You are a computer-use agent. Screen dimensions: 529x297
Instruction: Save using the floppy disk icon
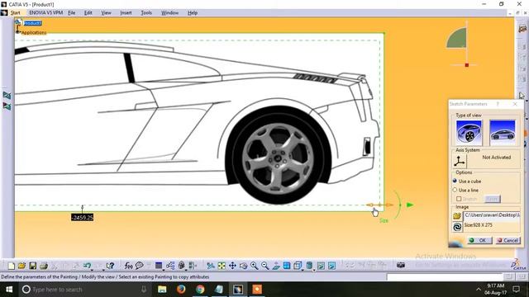(x=33, y=266)
